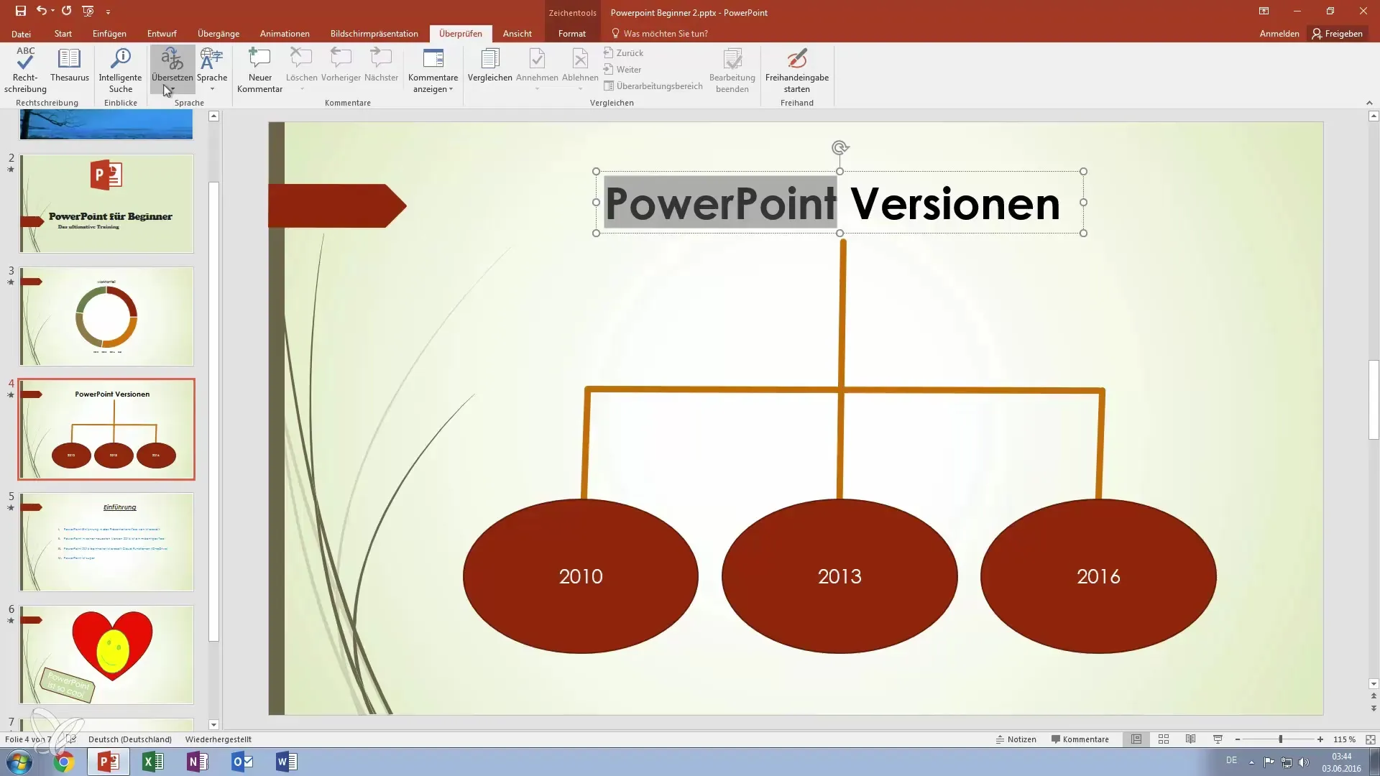Open reading view from status bar
Screen dimensions: 1380x776
1190,739
